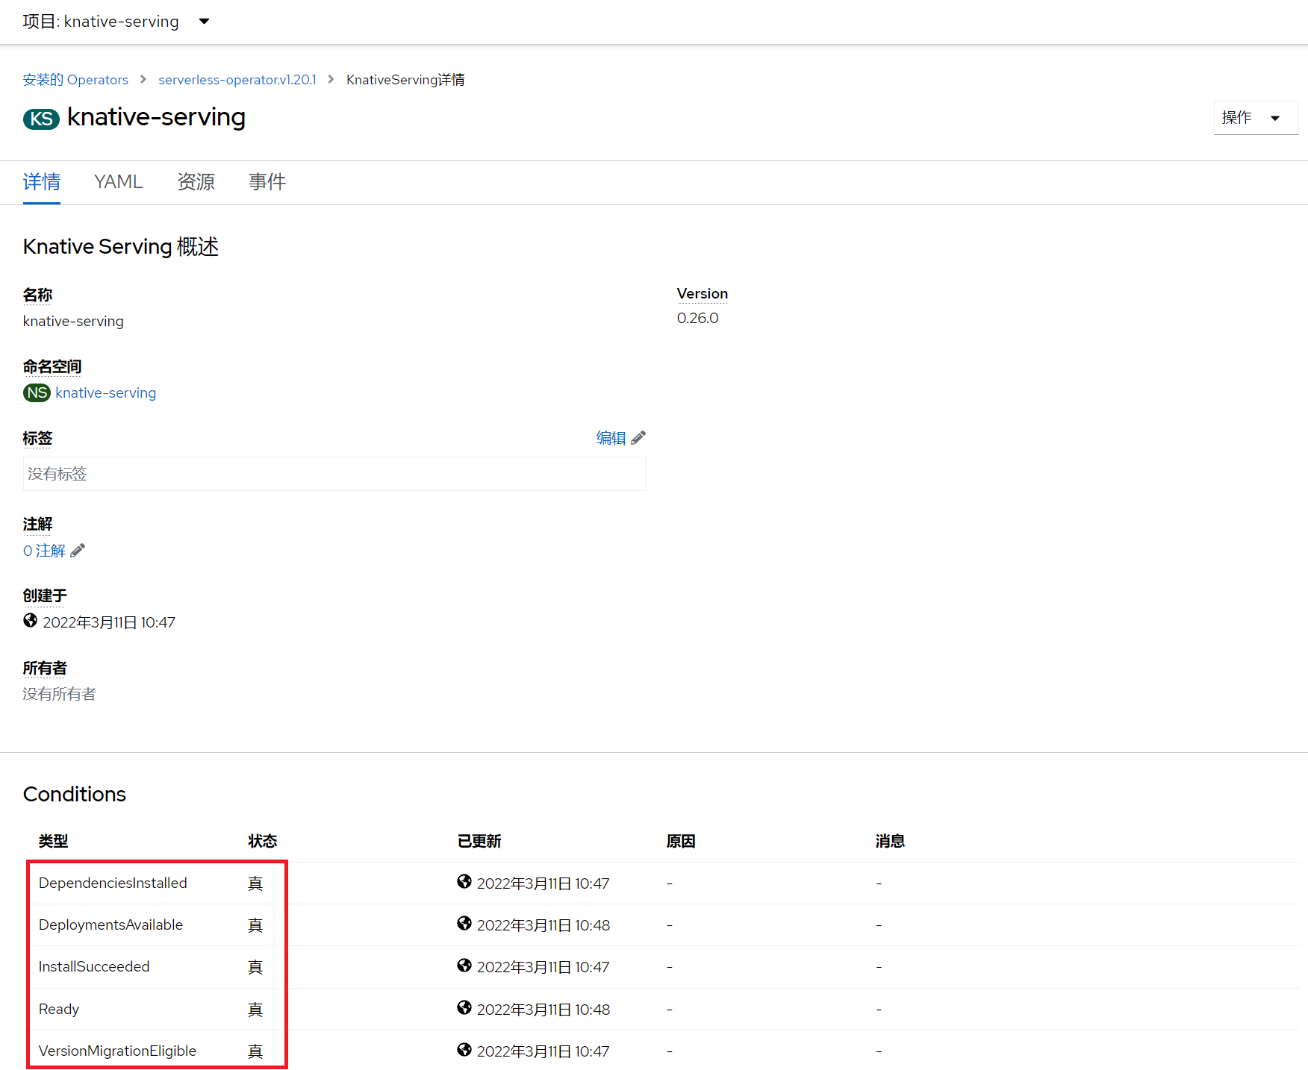Screen dimensions: 1308x1070
Task: Click the 状态 column header
Action: tap(263, 842)
